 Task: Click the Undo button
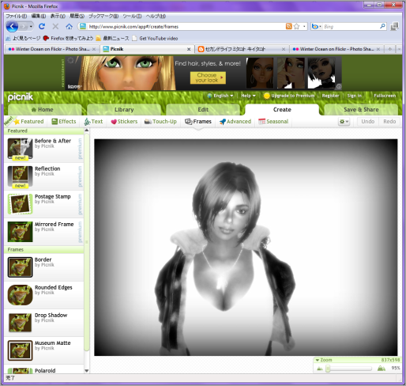pyautogui.click(x=368, y=122)
